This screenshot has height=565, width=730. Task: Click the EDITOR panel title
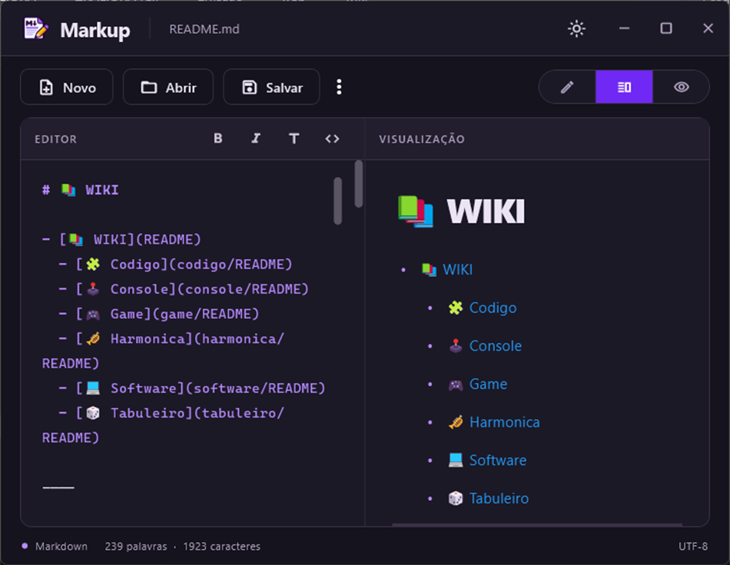56,139
